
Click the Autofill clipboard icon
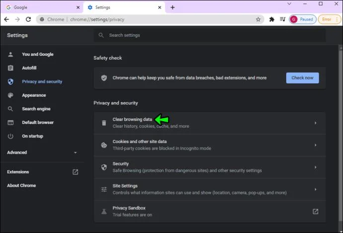coord(10,68)
